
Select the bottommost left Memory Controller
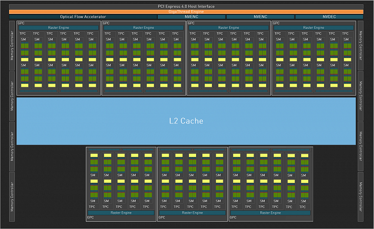tap(12, 197)
